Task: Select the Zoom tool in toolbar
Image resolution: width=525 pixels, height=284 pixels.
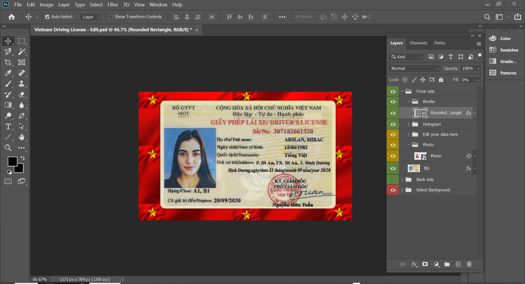Action: click(x=8, y=148)
